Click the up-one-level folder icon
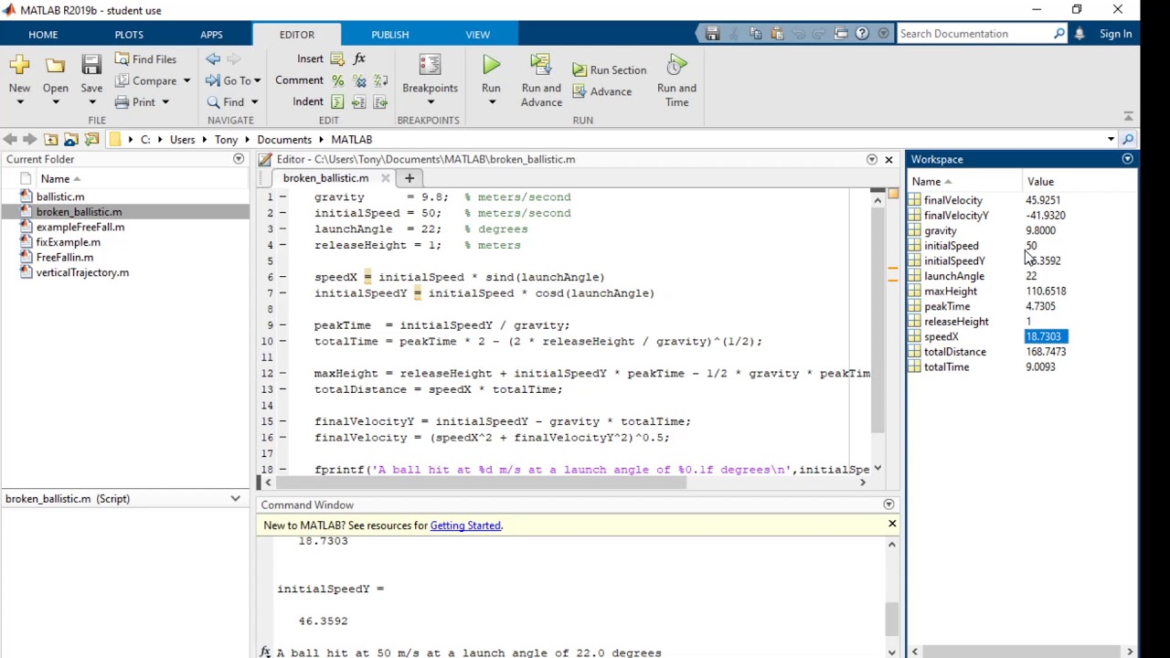1170x658 pixels. tap(50, 140)
